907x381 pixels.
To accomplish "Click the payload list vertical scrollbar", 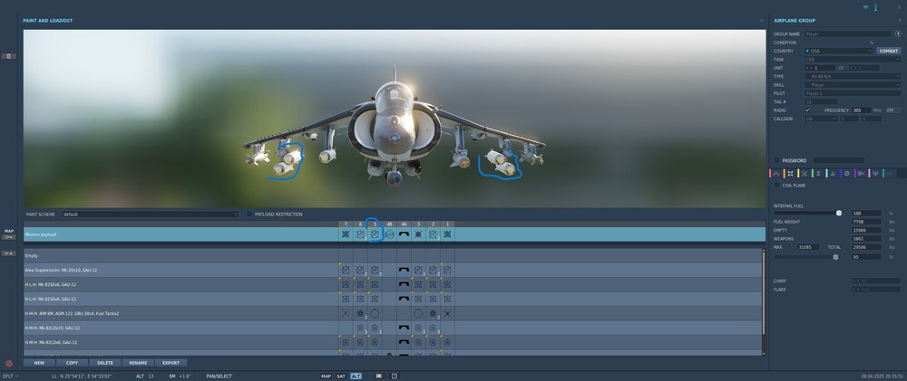I will point(764,291).
